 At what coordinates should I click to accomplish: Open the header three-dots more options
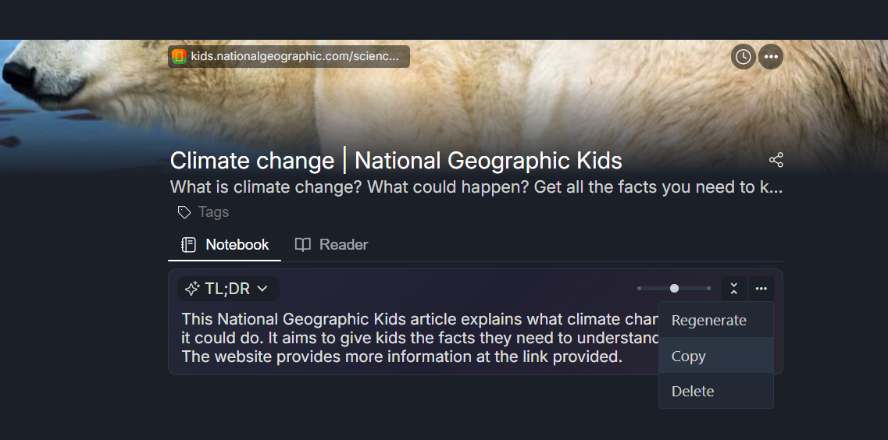point(771,57)
